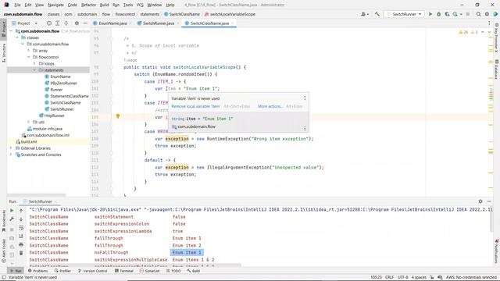Viewport: 500px width, 281px height.
Task: Clear console with trash icon
Action: (21, 253)
